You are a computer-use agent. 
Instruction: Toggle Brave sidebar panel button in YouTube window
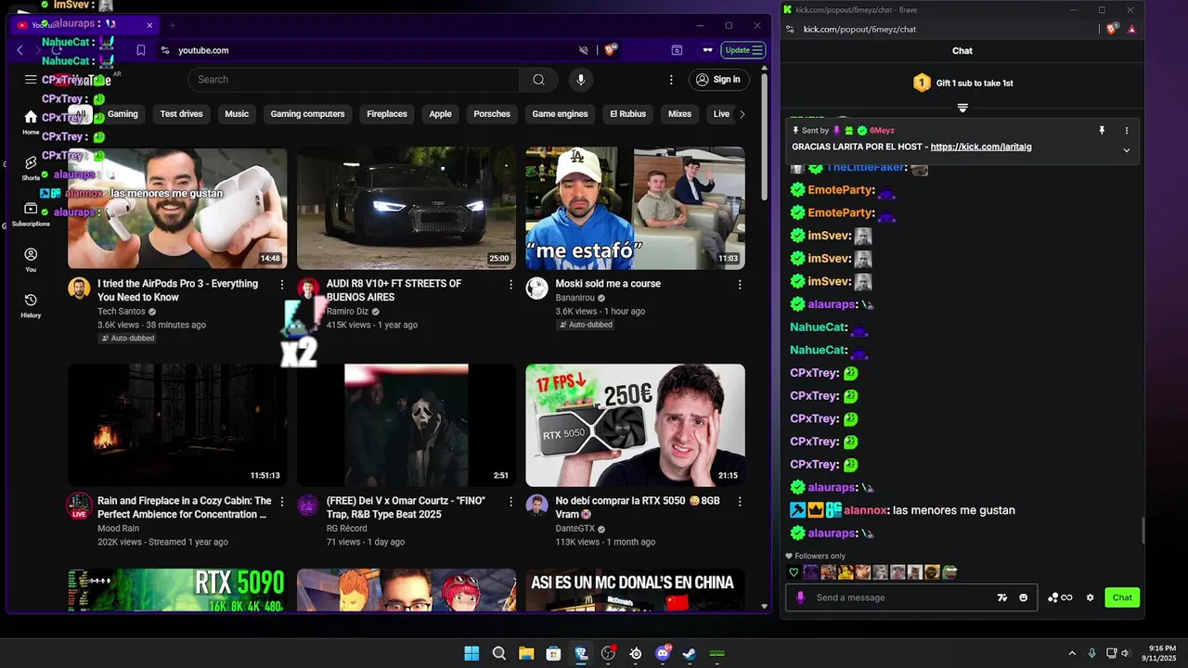[x=677, y=50]
